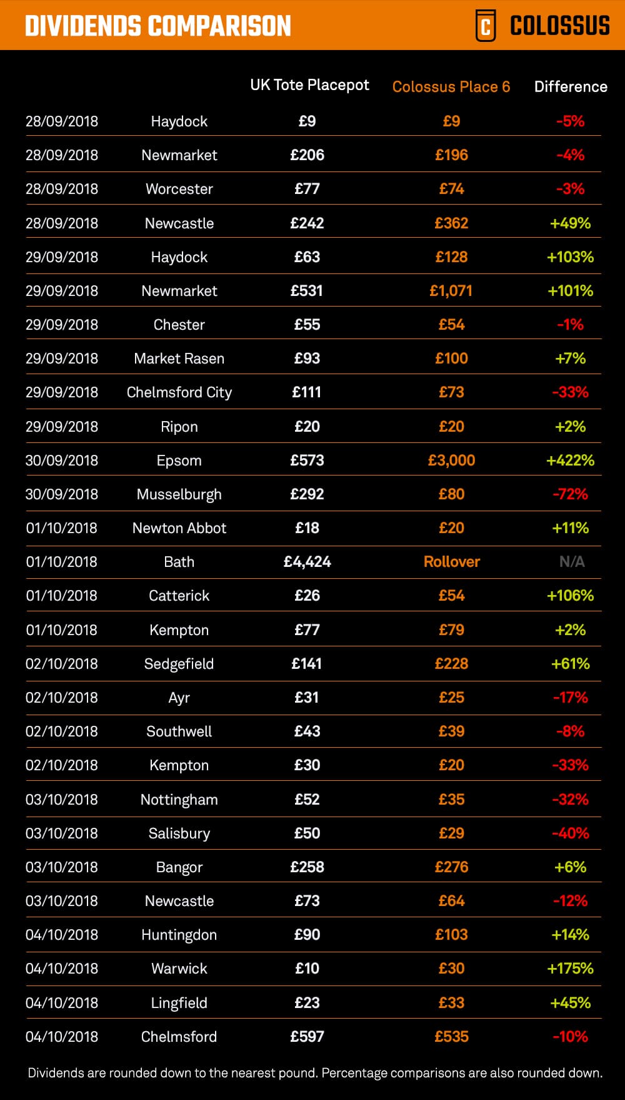Click the Market Rasen racecourse name
Image resolution: width=625 pixels, height=1100 pixels.
179,359
